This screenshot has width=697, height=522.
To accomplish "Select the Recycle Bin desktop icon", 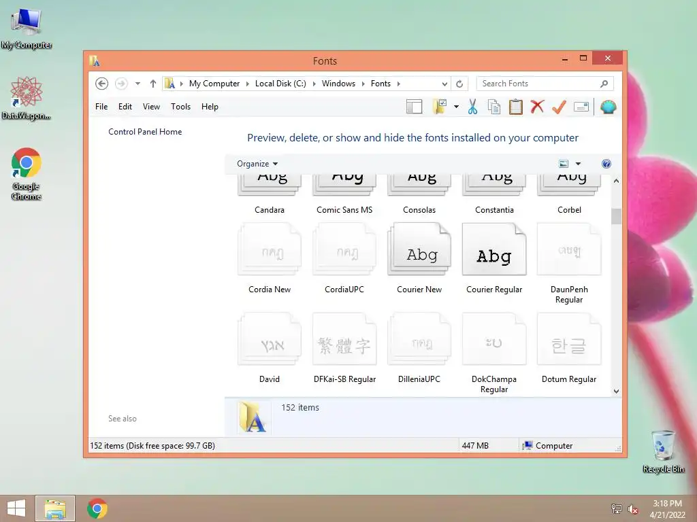I will pos(663,452).
